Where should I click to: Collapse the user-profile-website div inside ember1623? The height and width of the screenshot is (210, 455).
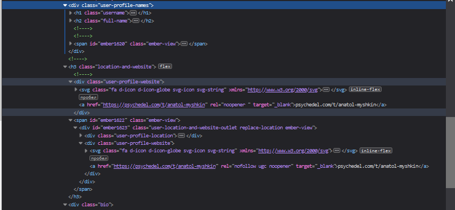tap(81, 143)
